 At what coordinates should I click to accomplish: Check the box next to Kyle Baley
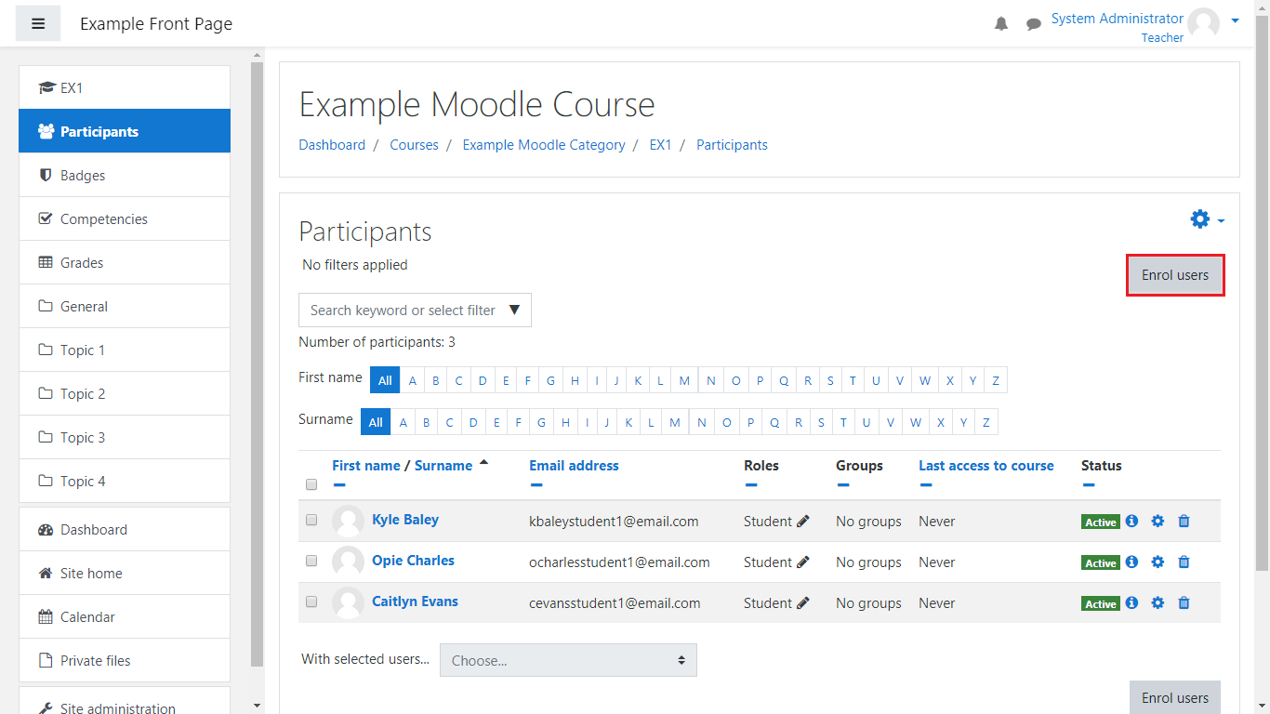point(311,521)
